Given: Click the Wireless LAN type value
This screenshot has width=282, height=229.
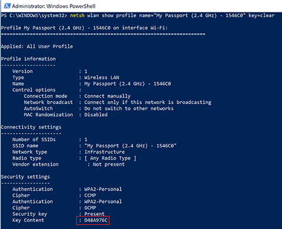Looking at the screenshot, I should click(102, 78).
